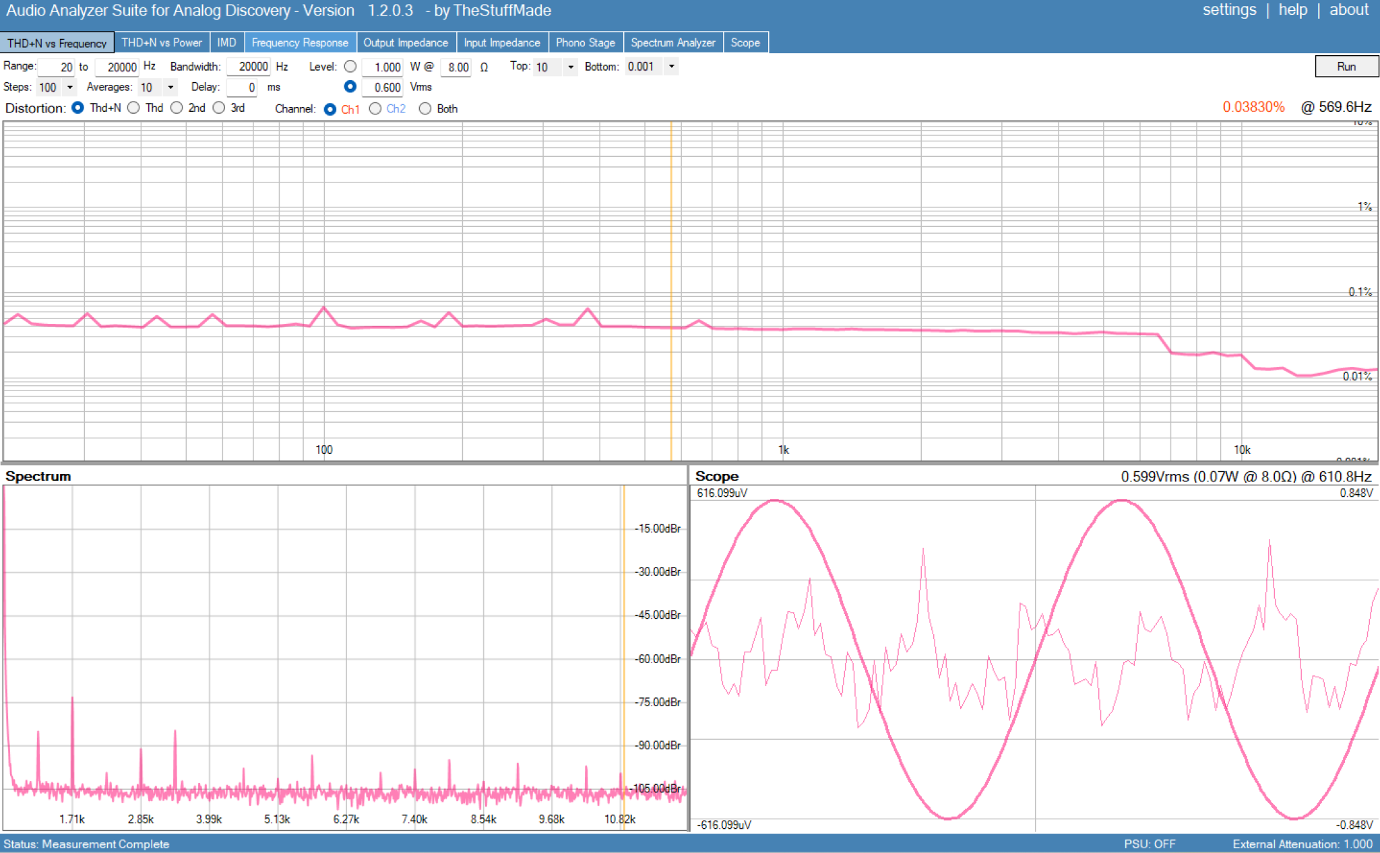Image resolution: width=1380 pixels, height=853 pixels.
Task: Select the level in Vrms radio button
Action: pyautogui.click(x=350, y=87)
